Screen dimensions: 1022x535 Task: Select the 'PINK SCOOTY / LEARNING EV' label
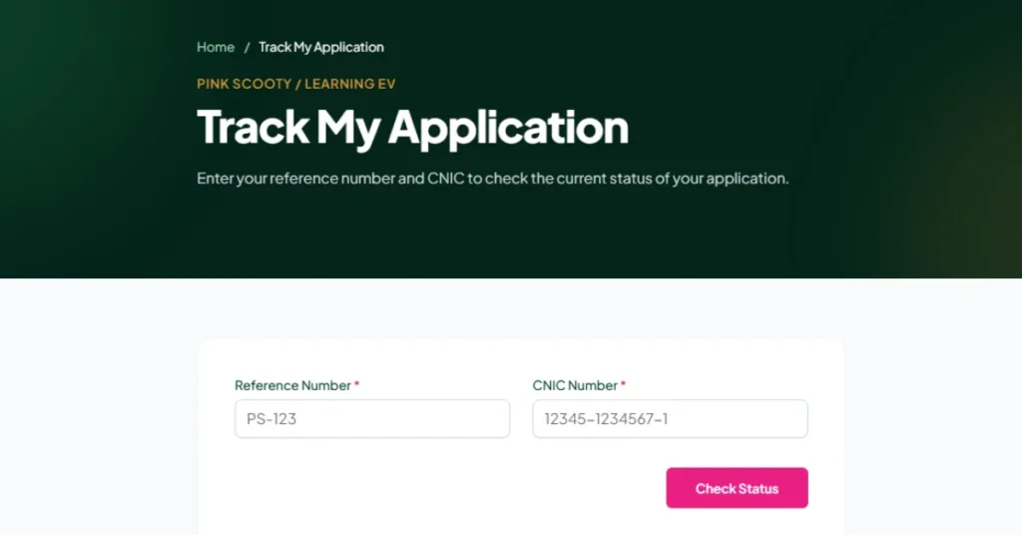tap(295, 84)
